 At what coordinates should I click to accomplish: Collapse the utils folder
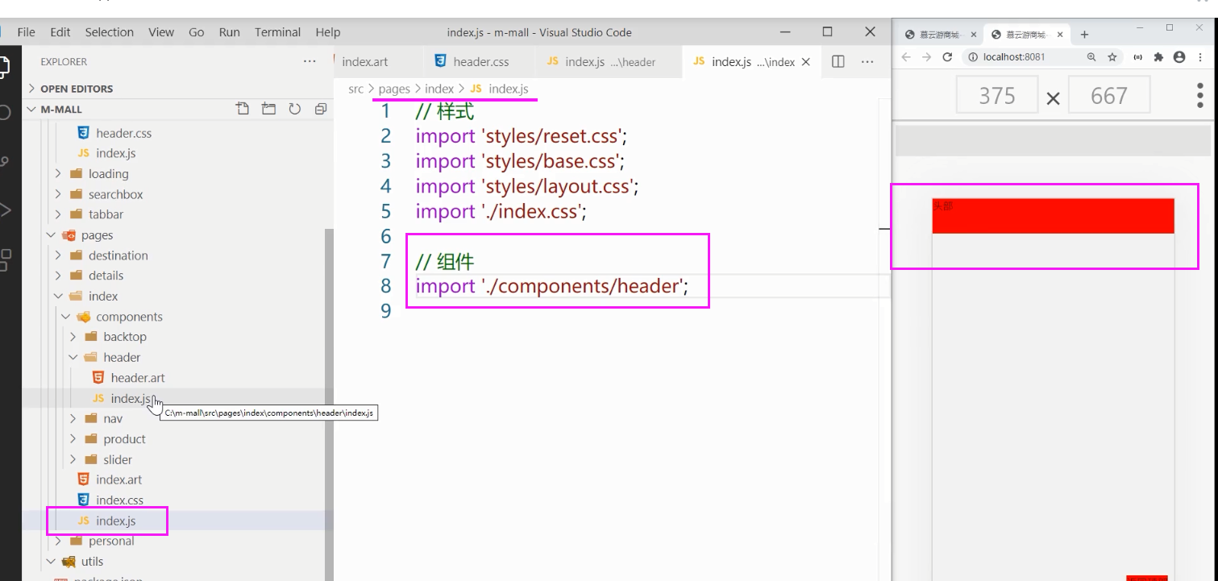click(92, 562)
